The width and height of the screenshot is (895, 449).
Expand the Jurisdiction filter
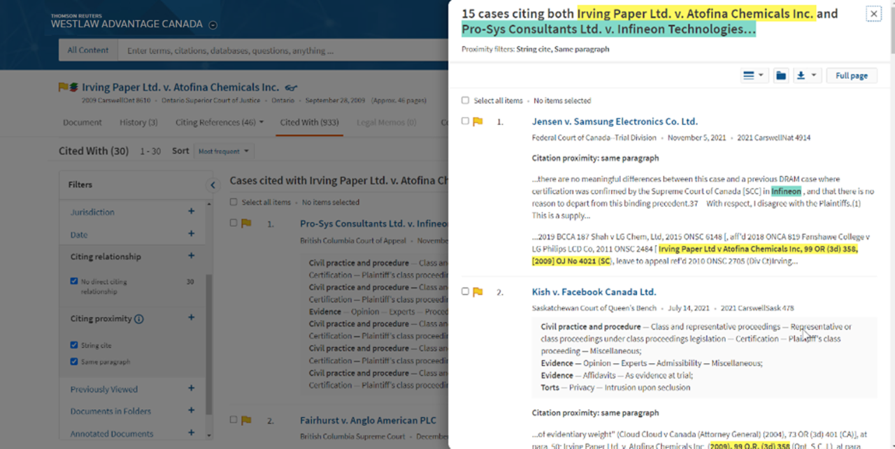tap(191, 212)
